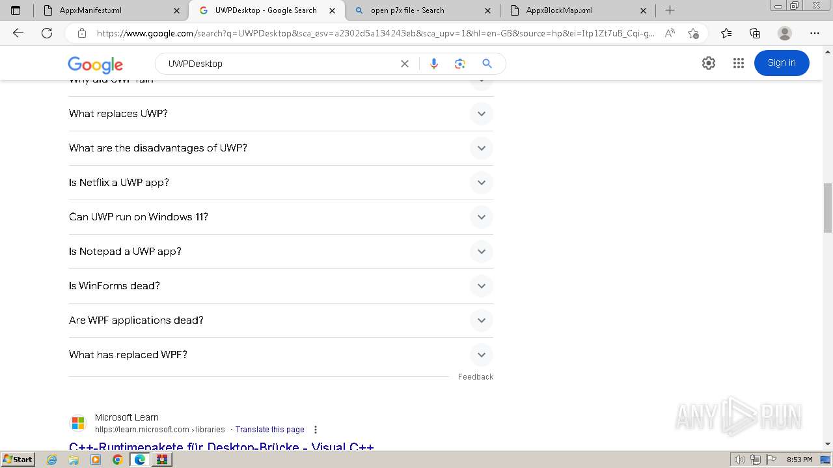Click the Microsoft Learn favicon
Viewport: 833px width, 468px height.
(78, 423)
